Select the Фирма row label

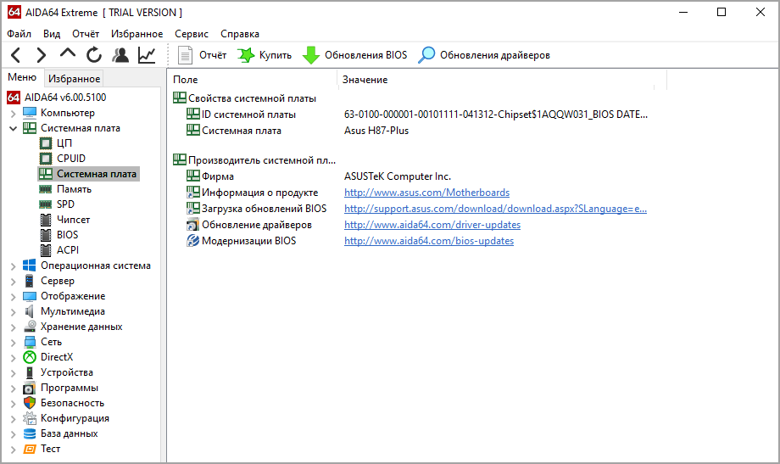218,176
